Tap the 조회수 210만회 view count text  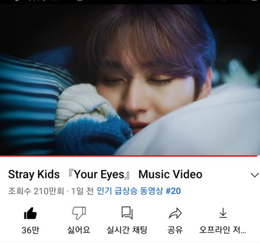coord(36,191)
